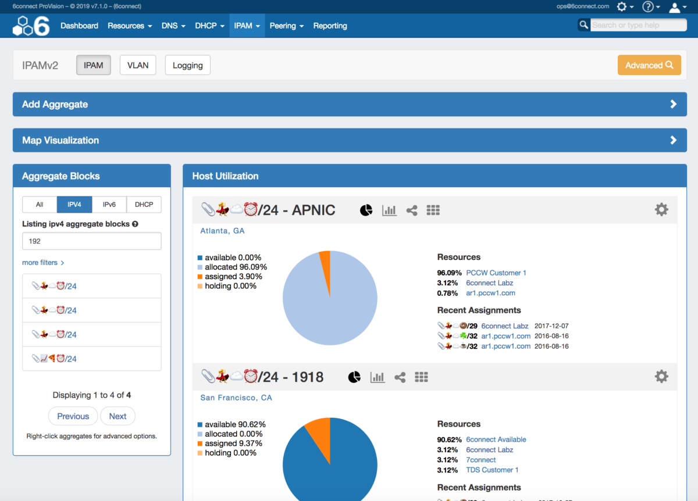698x501 pixels.
Task: Open the gear settings for the APNIC block
Action: pos(661,210)
